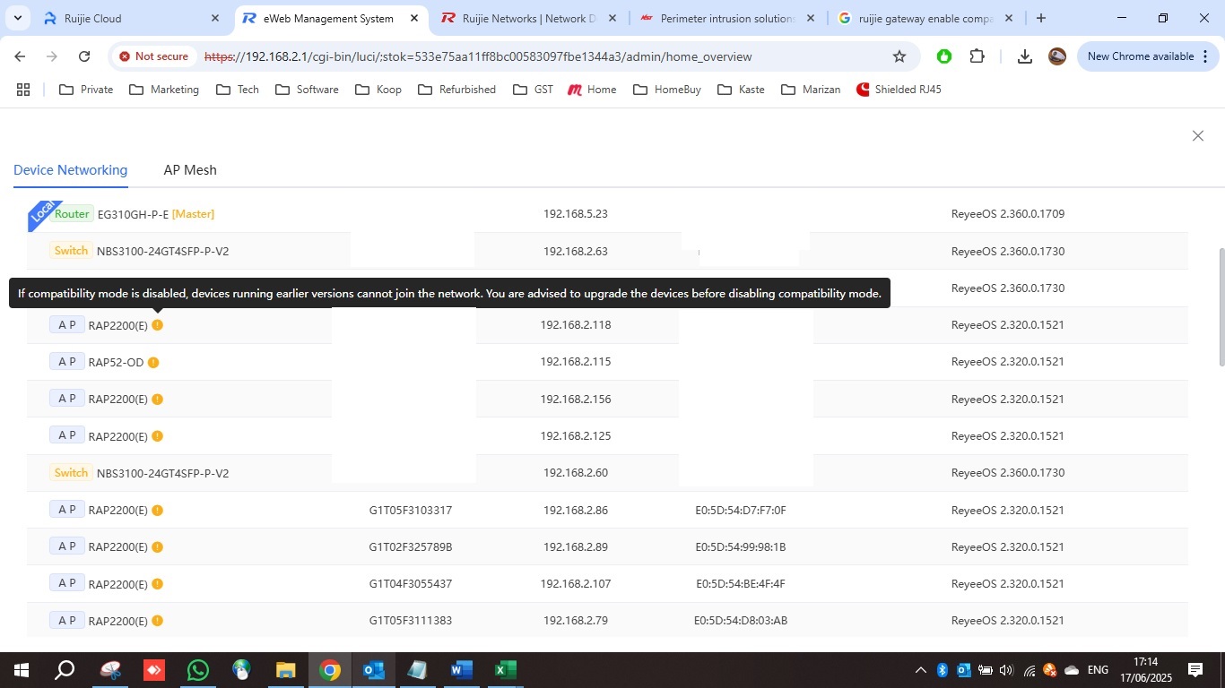This screenshot has width=1225, height=688.
Task: Open the Koop bookmarks folder
Action: 378,90
